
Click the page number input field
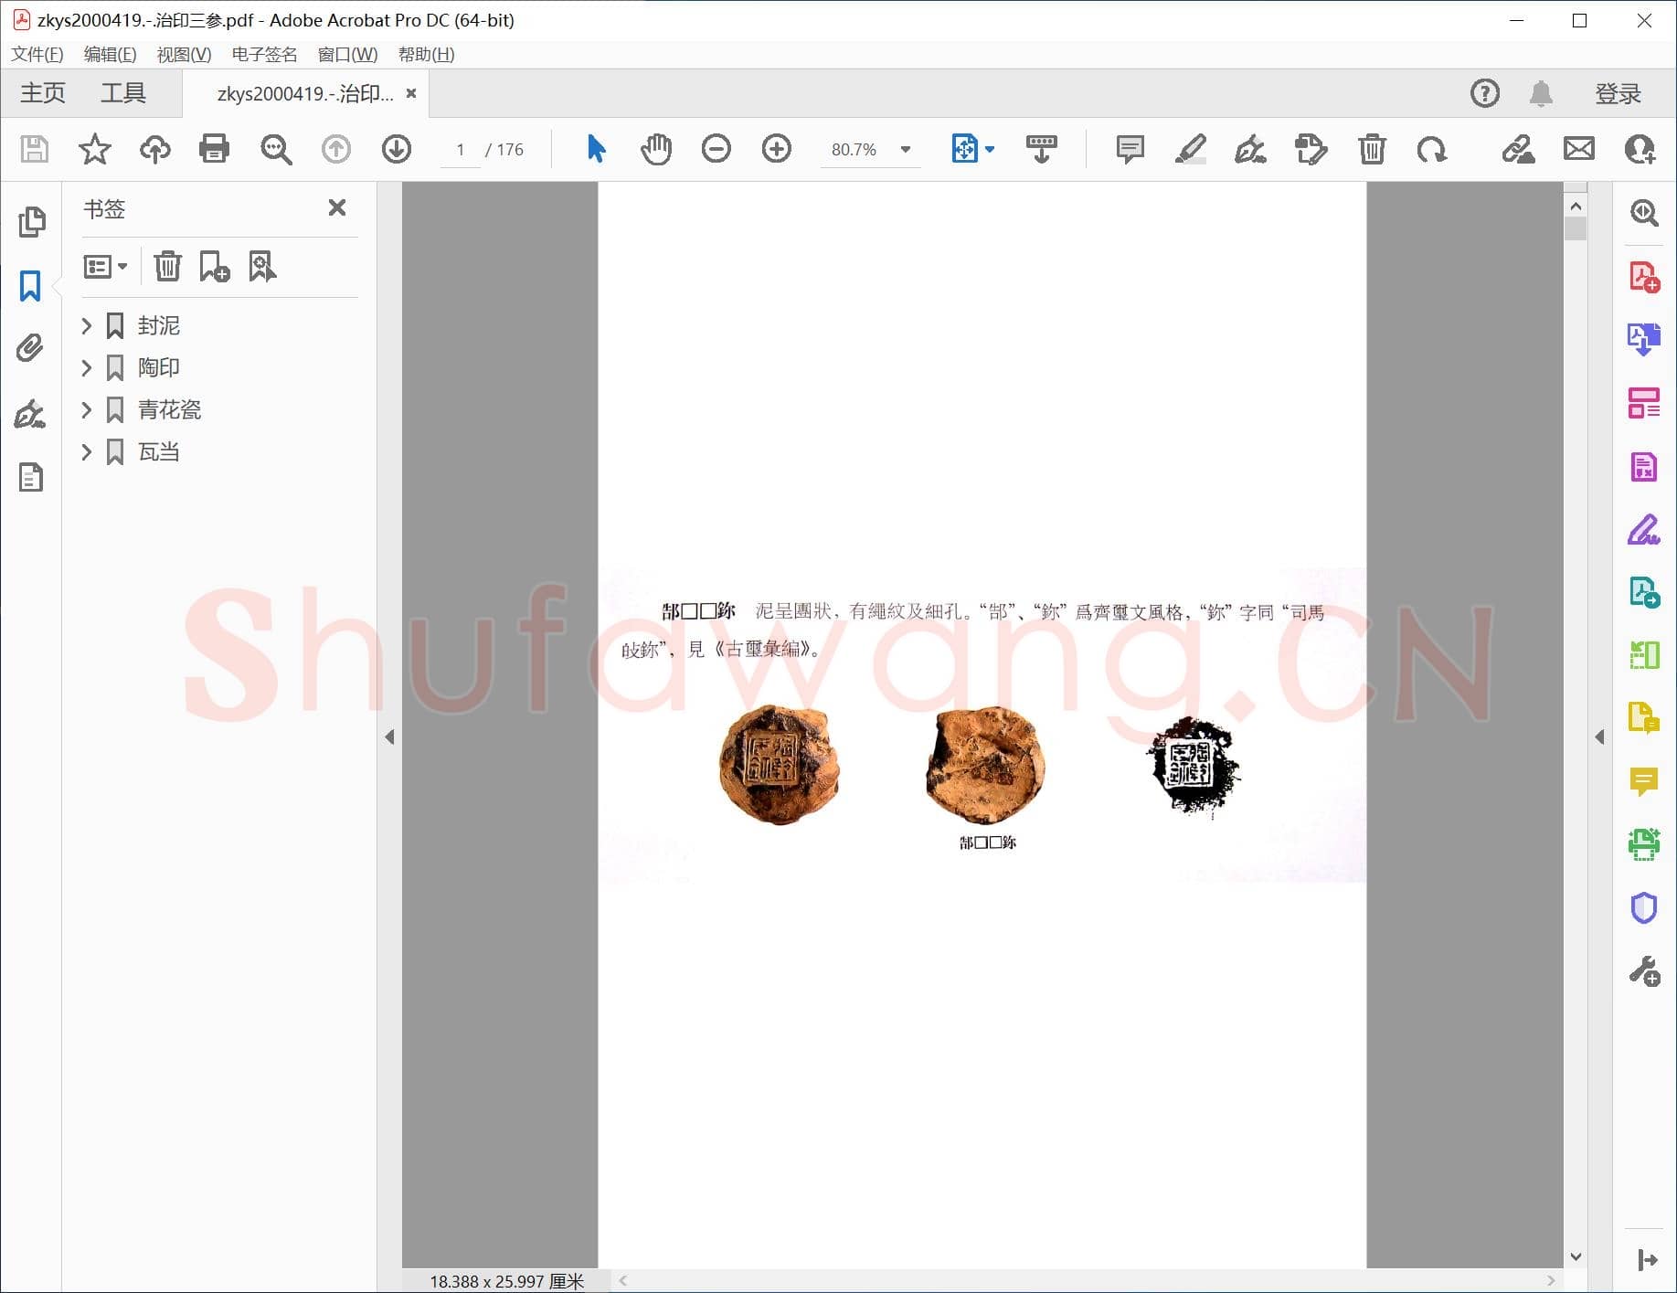click(x=461, y=150)
